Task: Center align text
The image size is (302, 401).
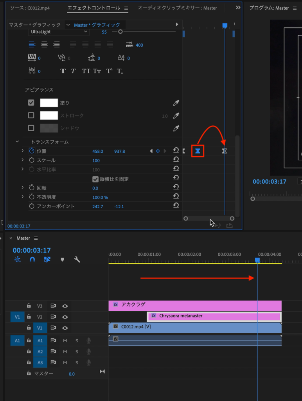Action: [44, 45]
